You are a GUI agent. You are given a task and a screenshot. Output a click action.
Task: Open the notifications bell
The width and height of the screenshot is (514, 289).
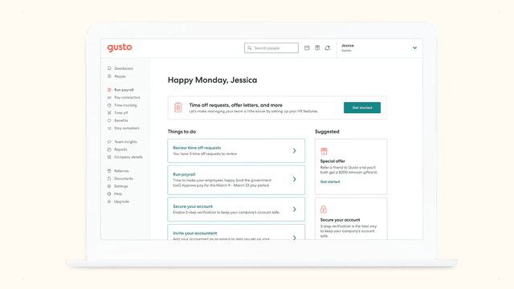[x=327, y=48]
